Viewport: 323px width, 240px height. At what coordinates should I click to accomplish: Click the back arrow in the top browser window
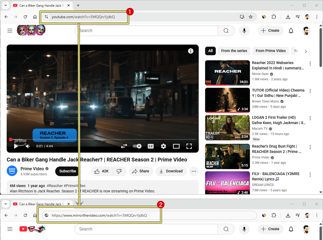(6, 17)
